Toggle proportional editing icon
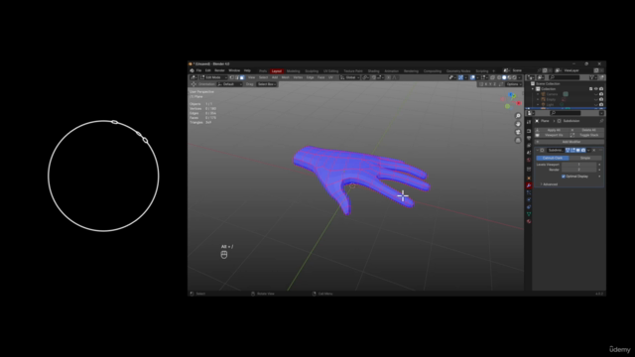 click(x=388, y=77)
